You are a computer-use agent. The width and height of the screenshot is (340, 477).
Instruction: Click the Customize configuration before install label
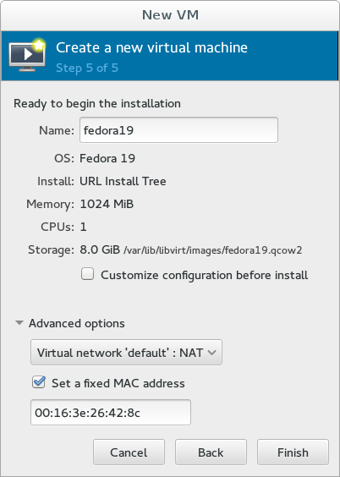tap(205, 275)
